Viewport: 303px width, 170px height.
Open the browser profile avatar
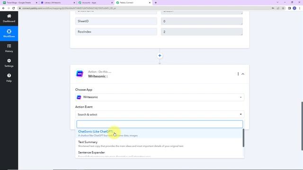pyautogui.click(x=294, y=8)
